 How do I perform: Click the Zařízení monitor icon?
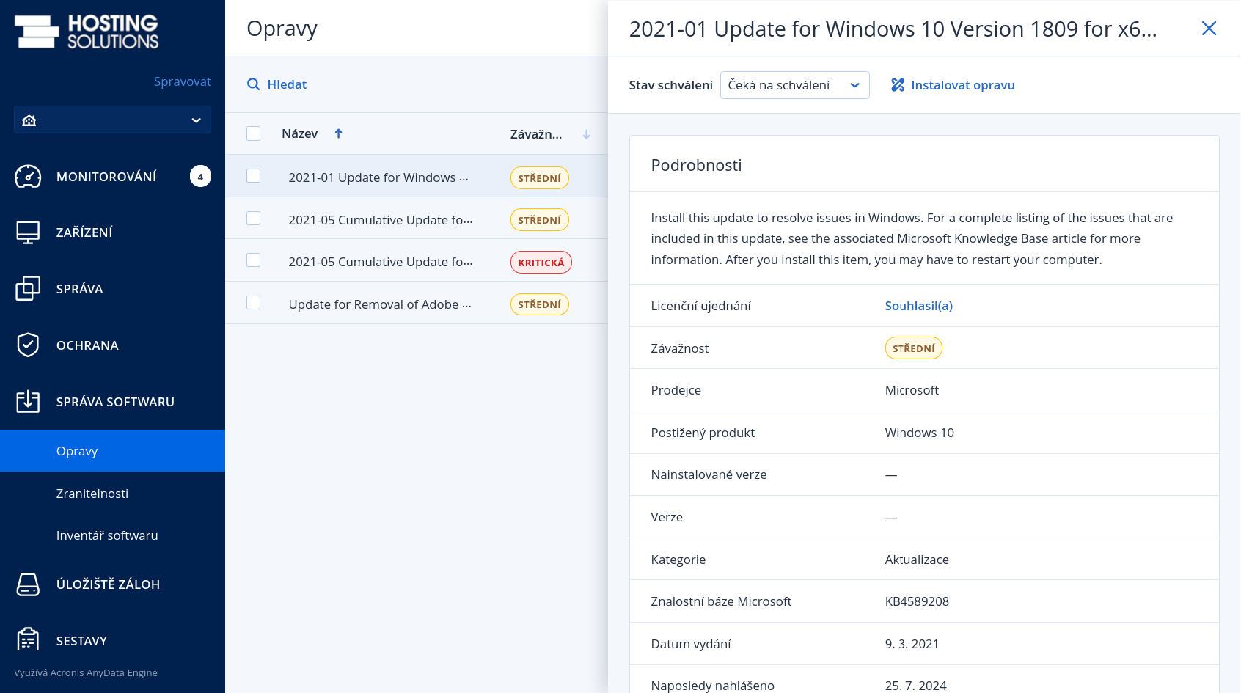coord(28,232)
